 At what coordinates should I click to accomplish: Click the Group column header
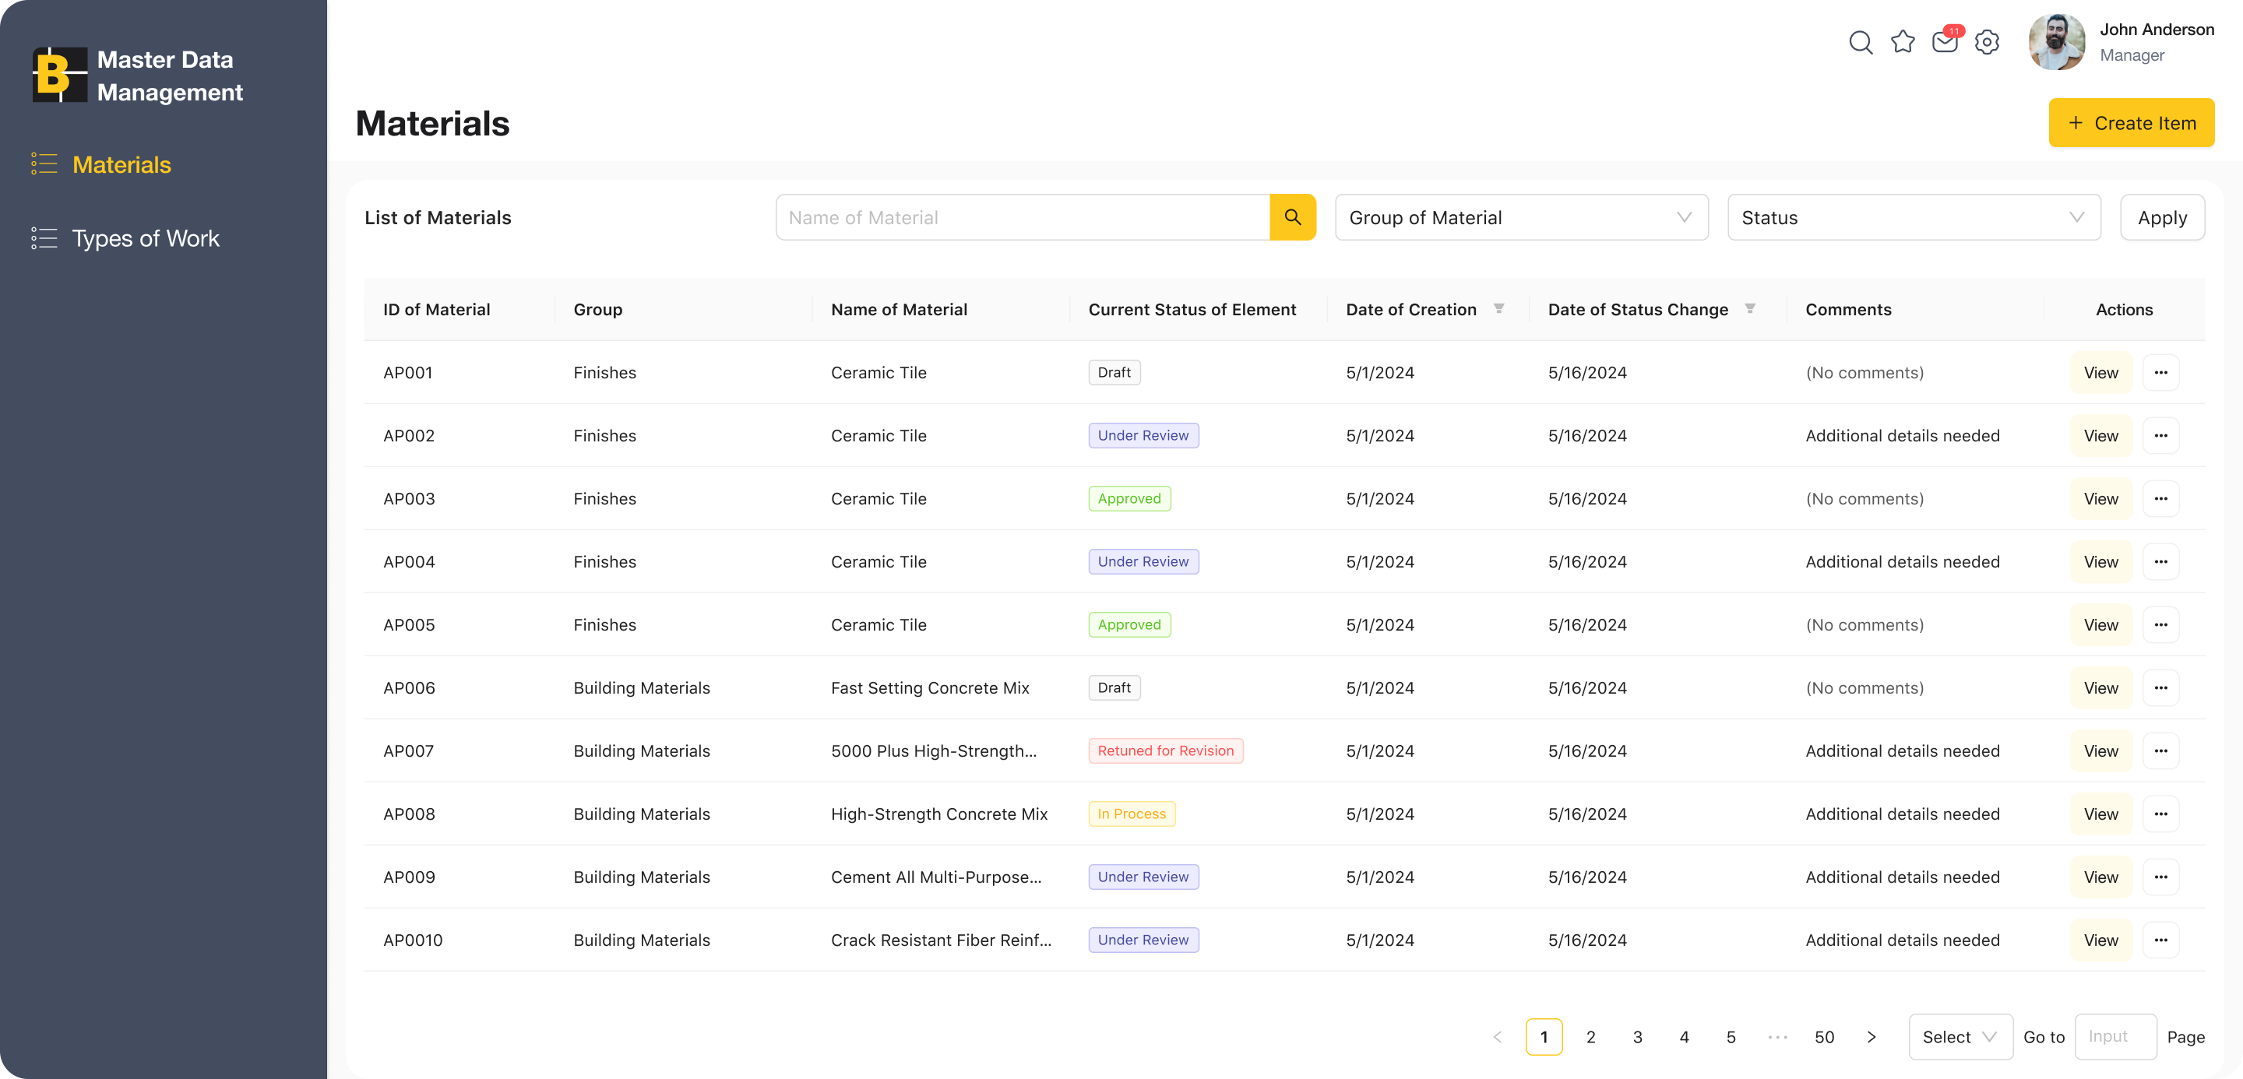click(x=597, y=310)
